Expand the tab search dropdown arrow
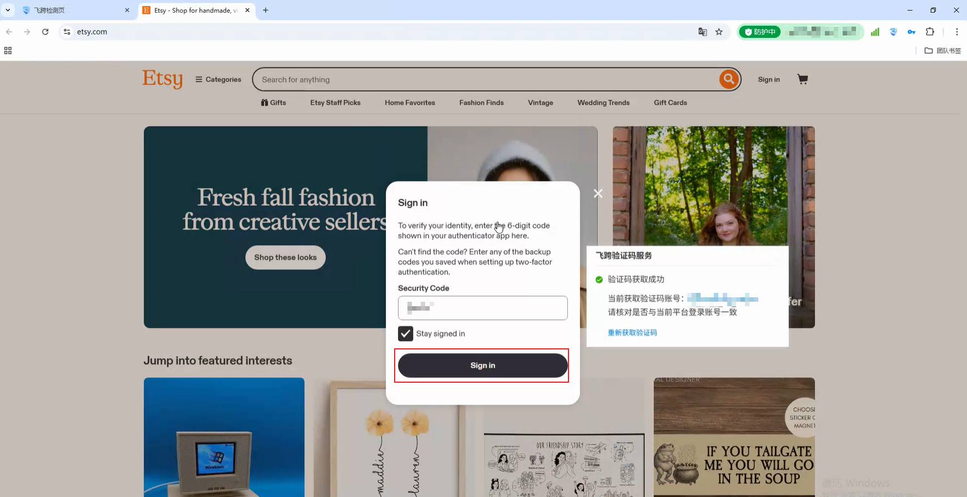The width and height of the screenshot is (967, 497). pyautogui.click(x=8, y=10)
